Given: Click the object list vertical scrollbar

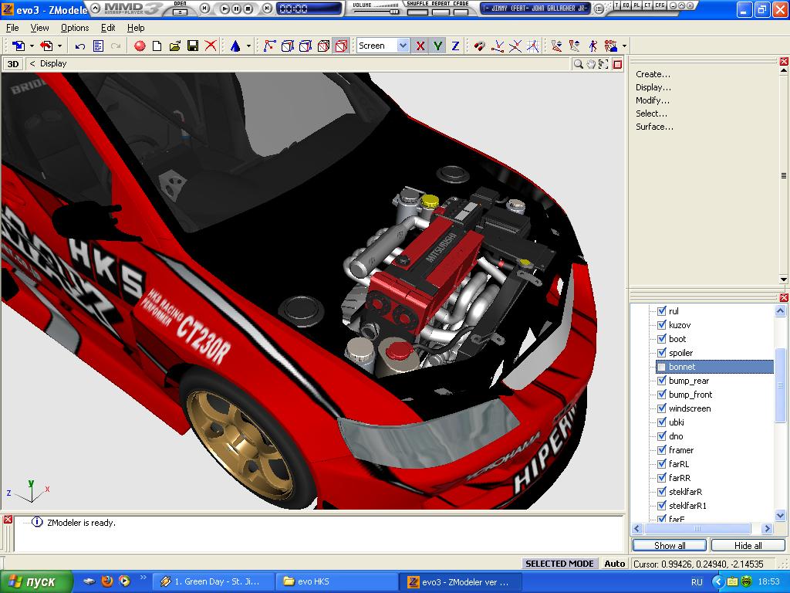Looking at the screenshot, I should tap(779, 386).
